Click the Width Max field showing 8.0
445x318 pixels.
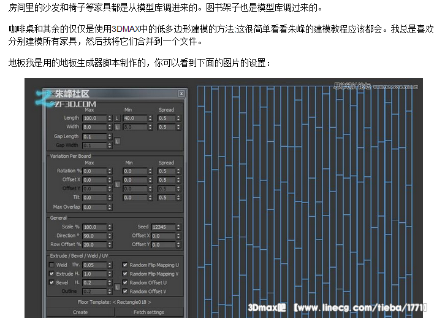(94, 127)
